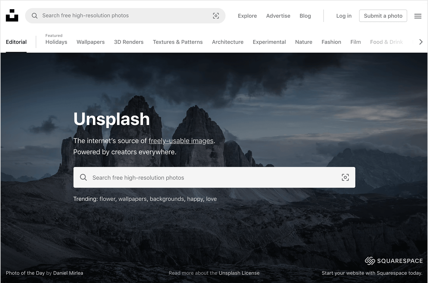Screen dimensions: 428x283
Task: Open visual search in hero search box
Action: coord(345,177)
